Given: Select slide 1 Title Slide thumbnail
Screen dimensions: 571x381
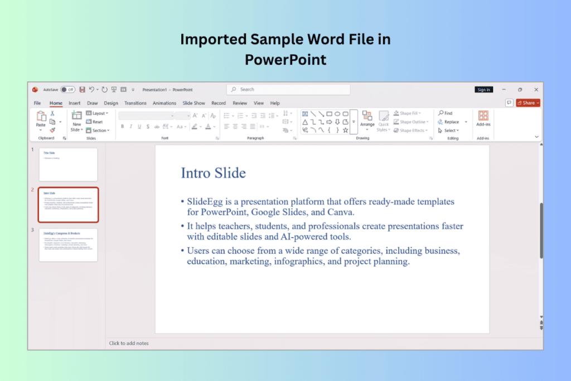Looking at the screenshot, I should pyautogui.click(x=69, y=165).
